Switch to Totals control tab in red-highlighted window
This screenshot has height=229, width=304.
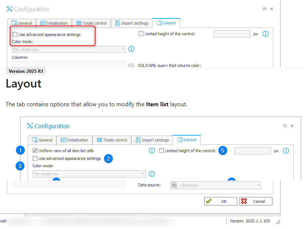coord(91,23)
